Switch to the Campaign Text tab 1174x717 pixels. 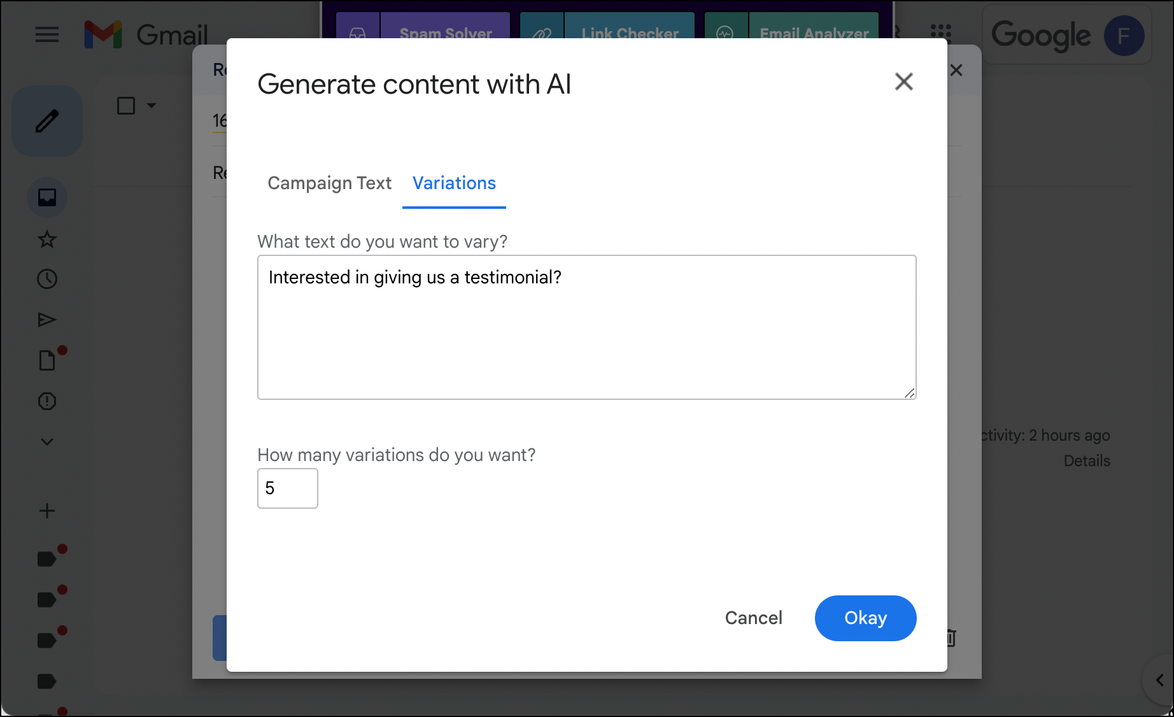329,183
